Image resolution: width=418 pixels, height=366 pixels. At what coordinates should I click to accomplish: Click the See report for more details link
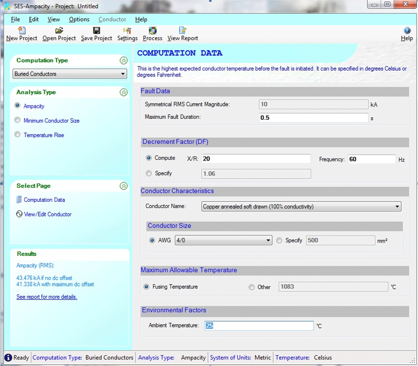[47, 297]
